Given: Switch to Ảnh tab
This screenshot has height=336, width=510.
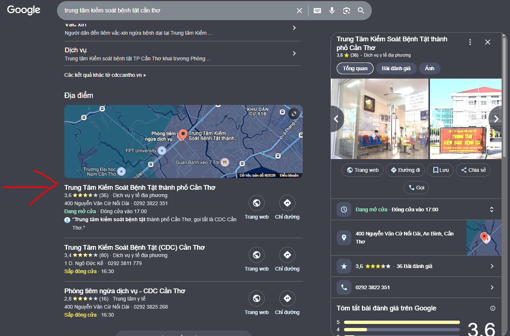Looking at the screenshot, I should click(430, 68).
